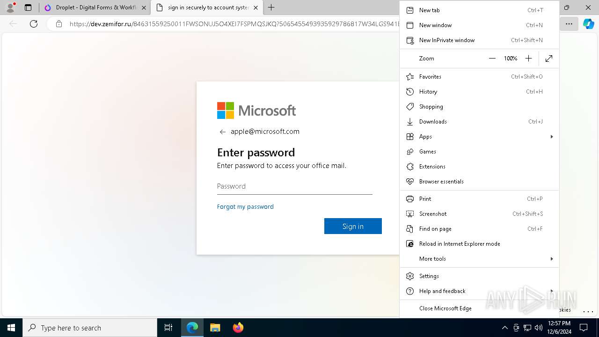Image resolution: width=599 pixels, height=337 pixels.
Task: Click the browser back button
Action: pos(14,24)
